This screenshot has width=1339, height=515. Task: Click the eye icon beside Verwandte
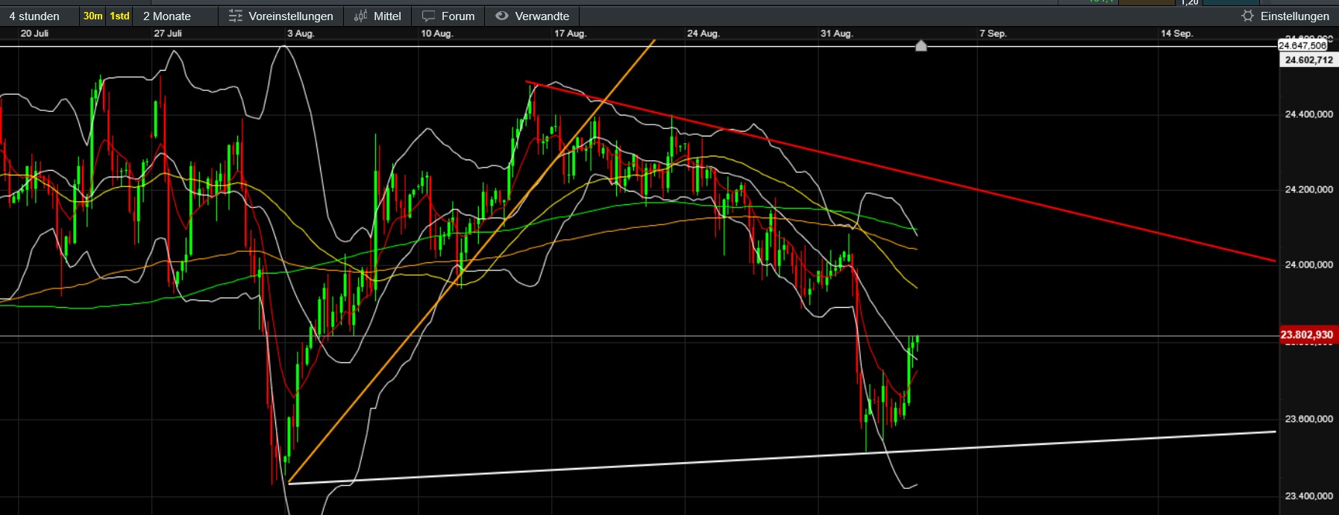[502, 16]
